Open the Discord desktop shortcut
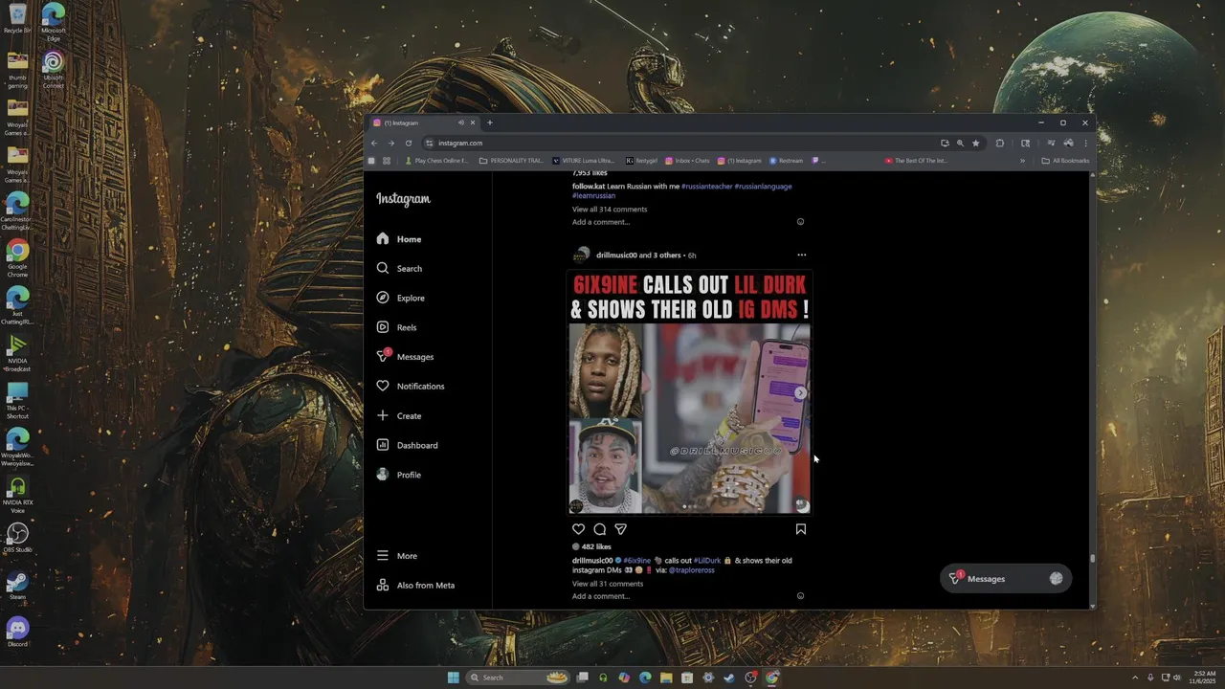The width and height of the screenshot is (1225, 689). pos(17,631)
